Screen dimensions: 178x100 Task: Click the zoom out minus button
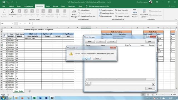pos(156,94)
